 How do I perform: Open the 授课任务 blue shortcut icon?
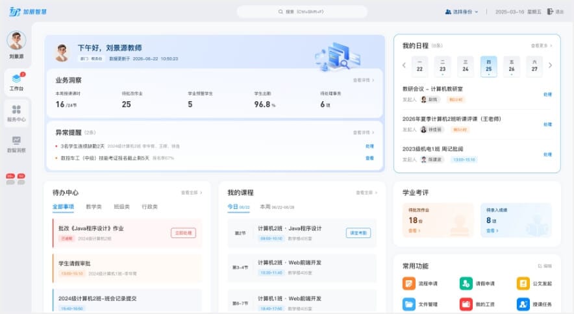pyautogui.click(x=523, y=304)
